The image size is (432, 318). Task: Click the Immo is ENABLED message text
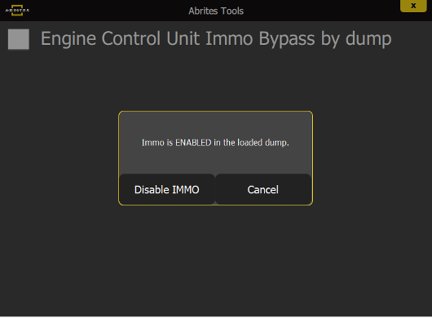215,143
